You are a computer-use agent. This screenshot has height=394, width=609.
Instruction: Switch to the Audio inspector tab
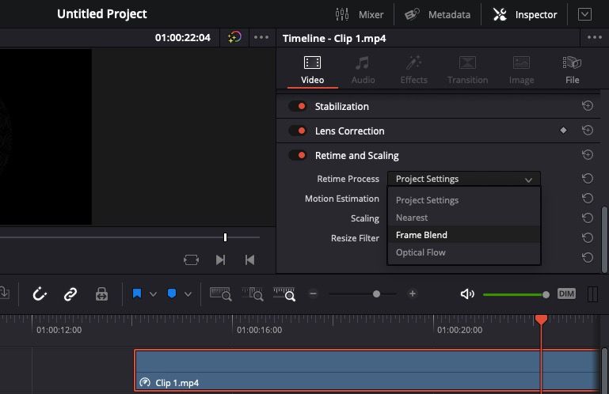(x=363, y=70)
